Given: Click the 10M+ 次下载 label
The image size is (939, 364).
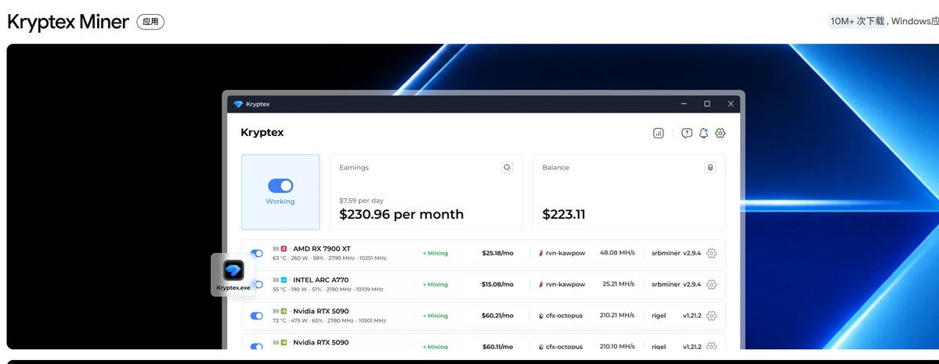Looking at the screenshot, I should pyautogui.click(x=857, y=22).
